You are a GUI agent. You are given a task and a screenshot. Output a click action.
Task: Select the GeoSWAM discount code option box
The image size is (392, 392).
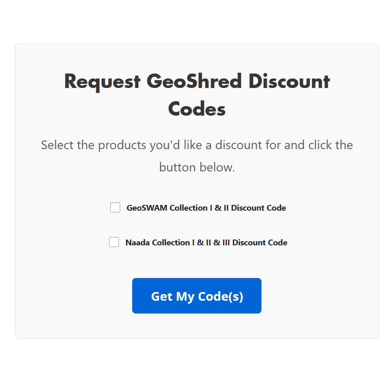click(x=115, y=207)
